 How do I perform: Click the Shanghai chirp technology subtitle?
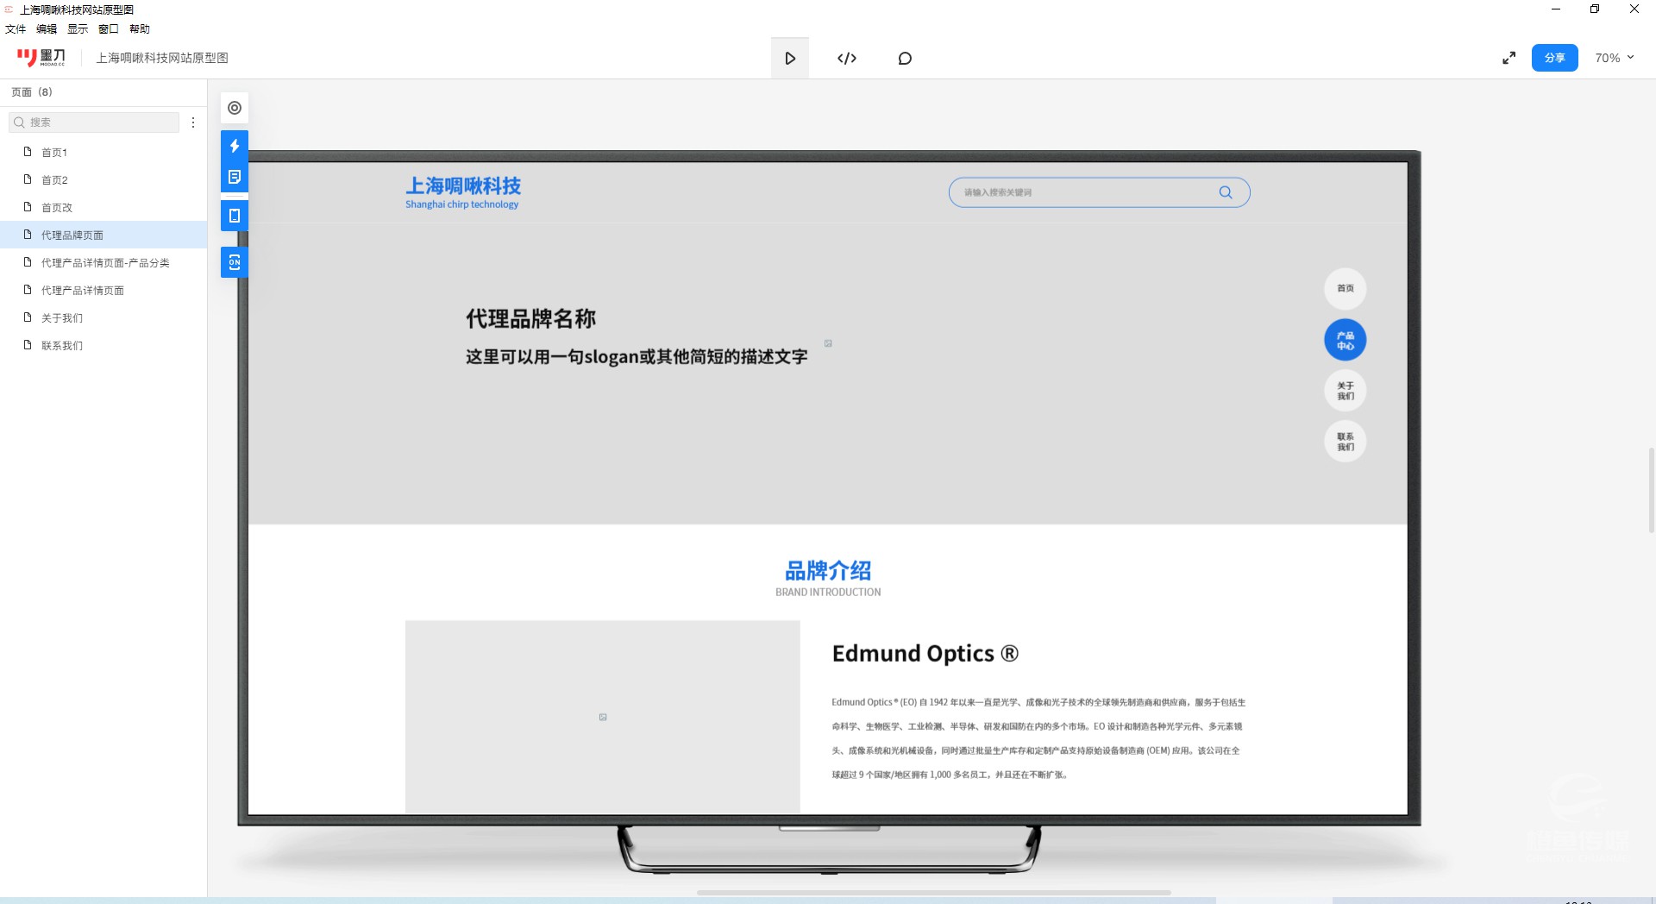pos(462,204)
